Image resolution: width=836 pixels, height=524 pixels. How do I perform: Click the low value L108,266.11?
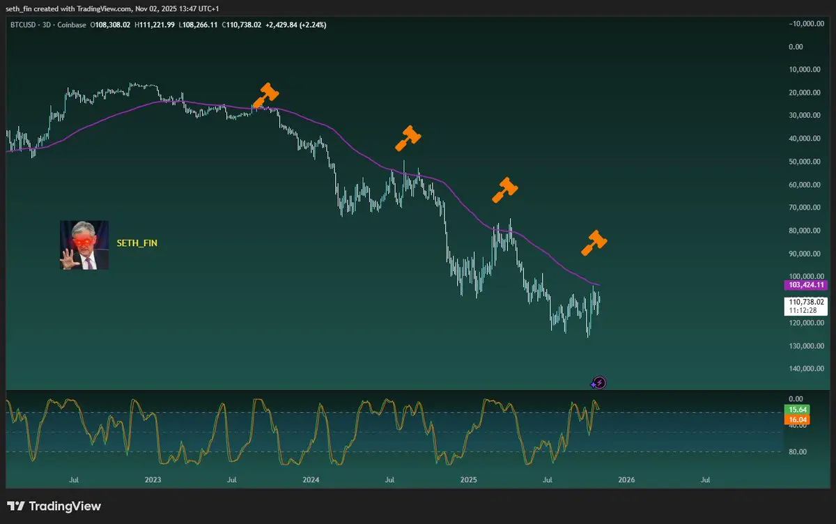(199, 24)
